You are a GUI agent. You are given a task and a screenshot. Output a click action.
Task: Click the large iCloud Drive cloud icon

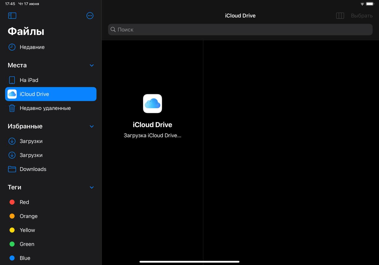tap(152, 103)
